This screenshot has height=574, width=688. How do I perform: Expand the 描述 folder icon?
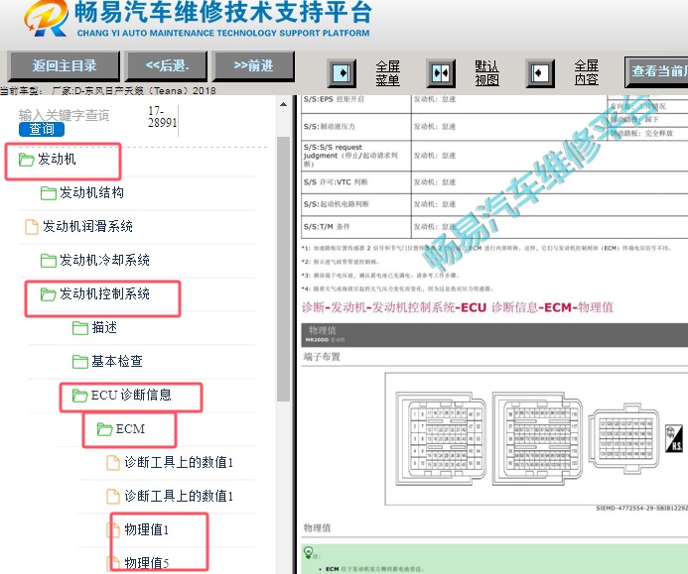[x=80, y=328]
